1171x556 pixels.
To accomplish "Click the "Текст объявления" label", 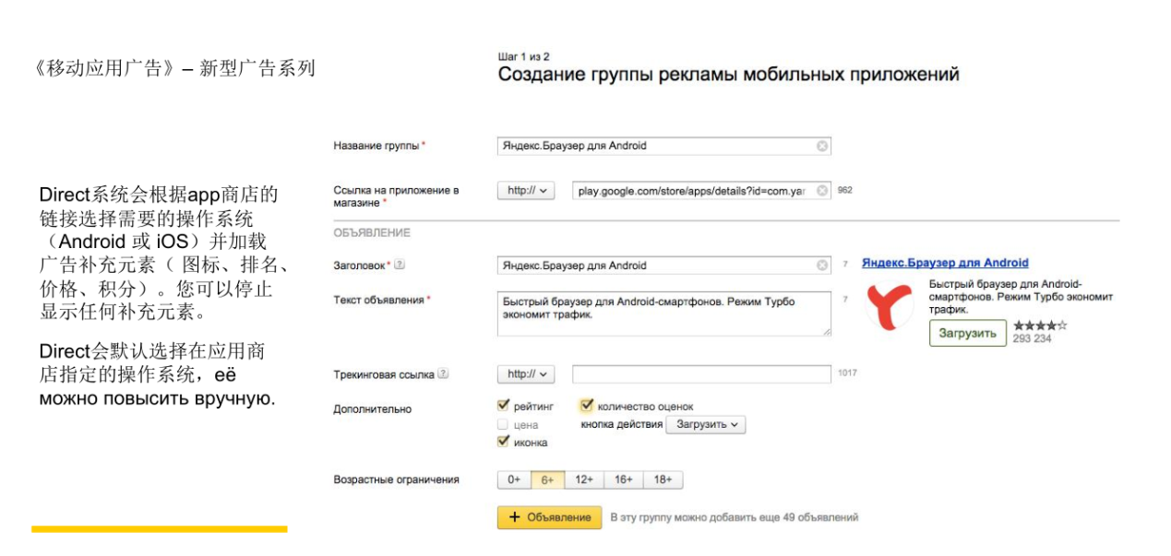I will 378,300.
